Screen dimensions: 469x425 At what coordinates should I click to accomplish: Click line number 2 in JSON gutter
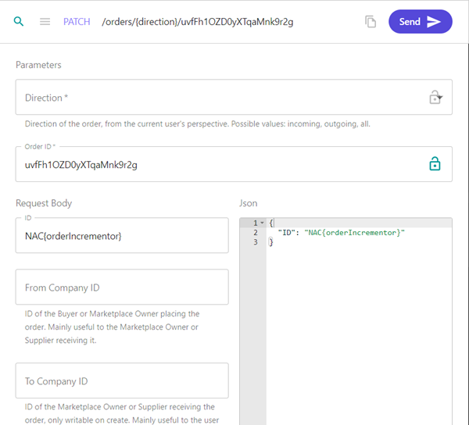coord(256,233)
